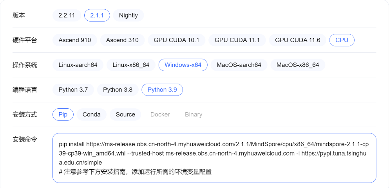Switch hardware to GPU CUDA 11.6
The width and height of the screenshot is (389, 188).
point(297,40)
